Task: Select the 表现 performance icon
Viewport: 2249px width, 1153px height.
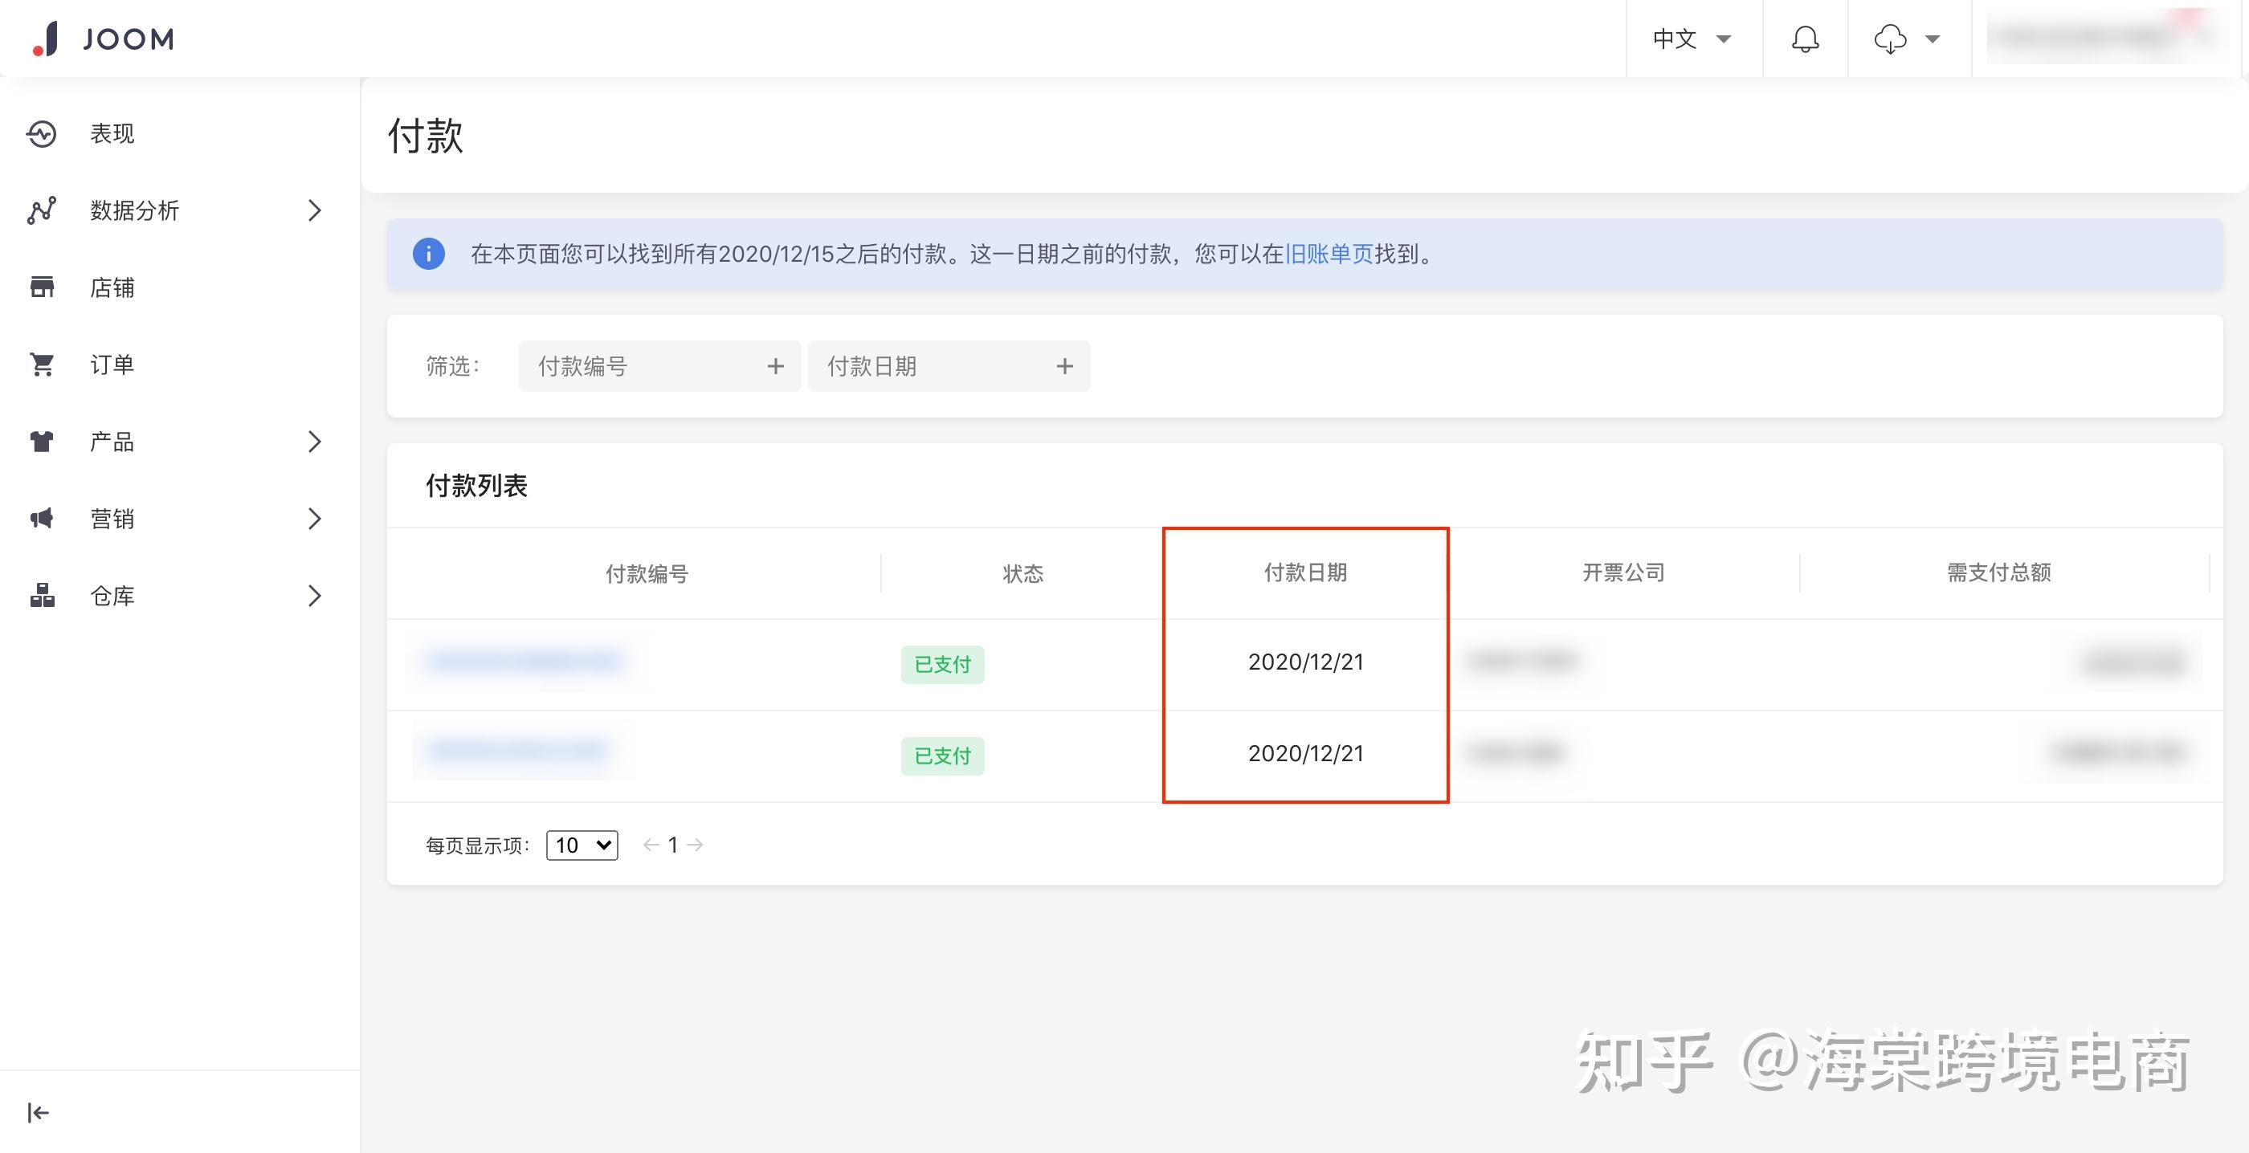Action: point(42,133)
